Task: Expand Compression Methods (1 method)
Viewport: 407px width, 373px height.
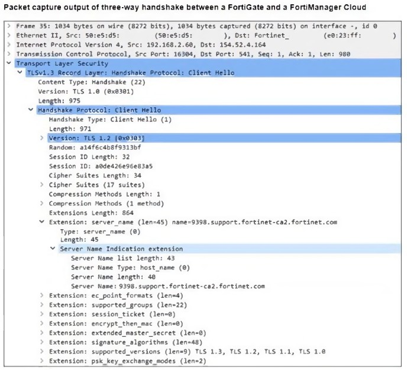Action: tap(42, 204)
